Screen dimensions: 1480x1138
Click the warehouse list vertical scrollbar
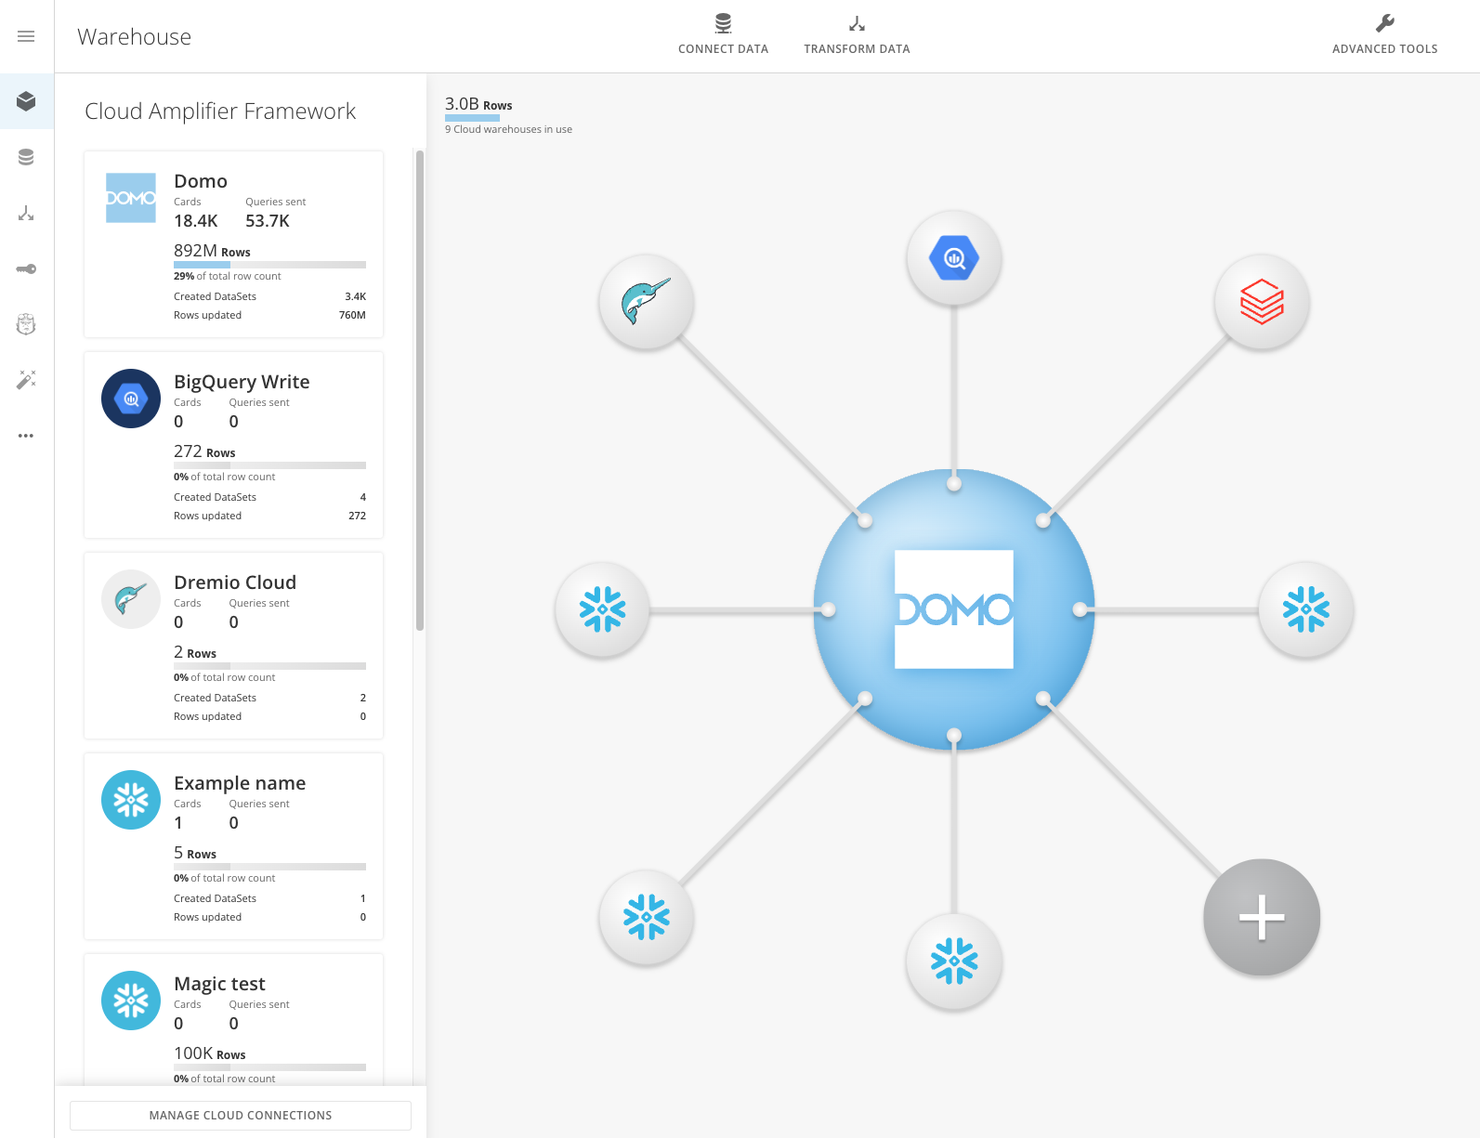point(420,390)
